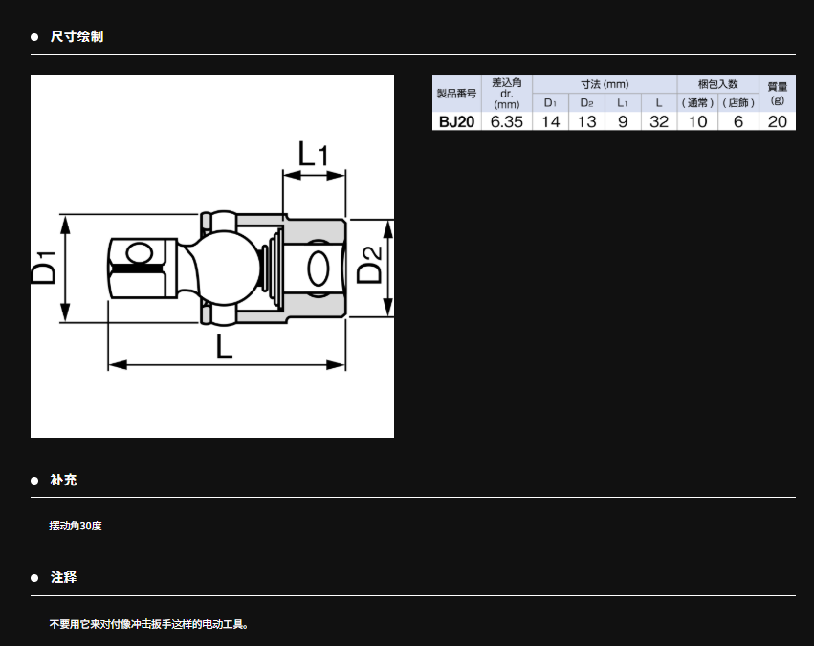Image resolution: width=814 pixels, height=646 pixels.
Task: Click the bullet beside 尺寸绘制 heading
Action: point(34,37)
